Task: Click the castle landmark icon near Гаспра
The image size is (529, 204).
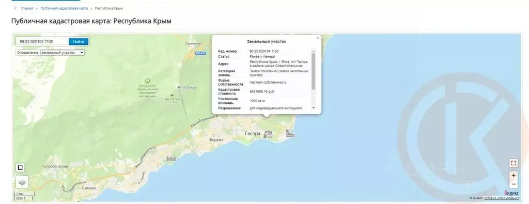Action: (x=269, y=134)
